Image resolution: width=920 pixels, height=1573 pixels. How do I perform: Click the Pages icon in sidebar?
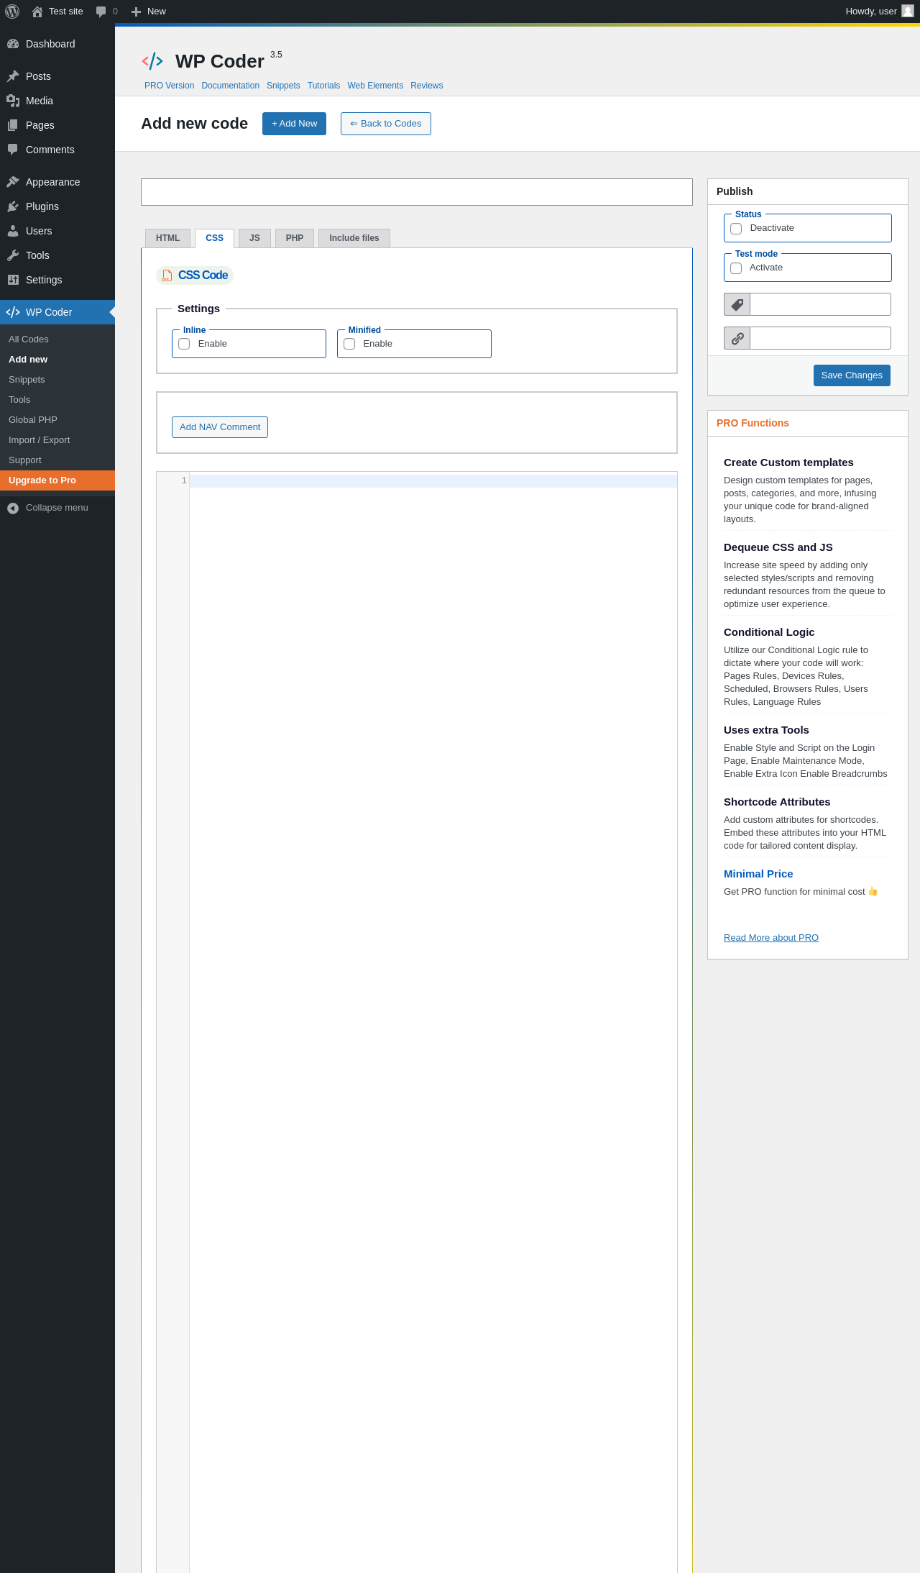click(x=13, y=125)
